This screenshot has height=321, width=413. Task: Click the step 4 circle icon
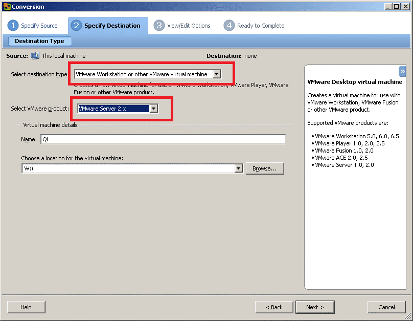pos(229,26)
